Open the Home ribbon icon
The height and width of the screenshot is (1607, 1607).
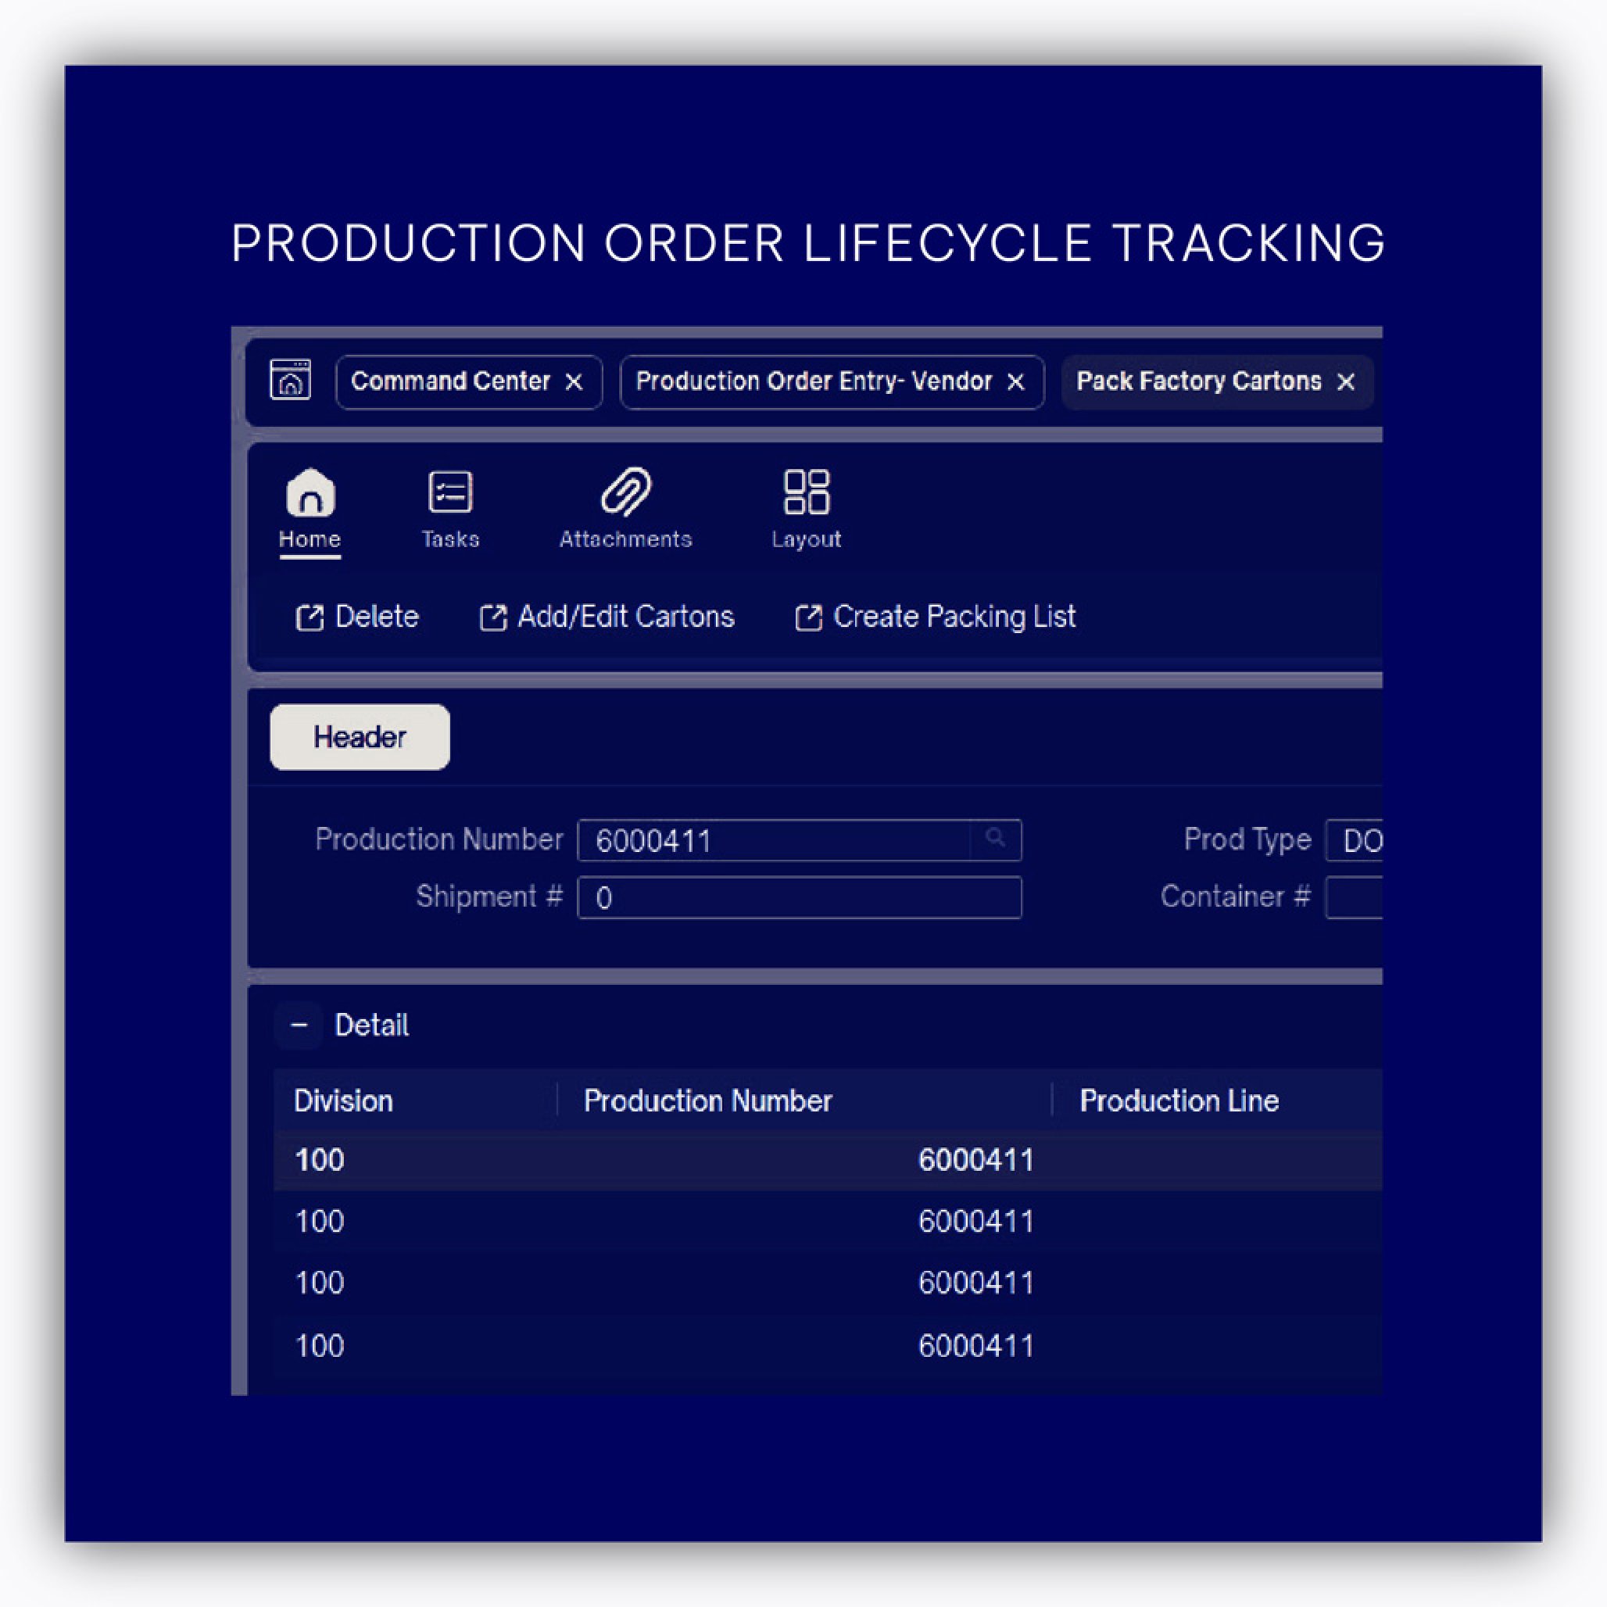click(310, 493)
